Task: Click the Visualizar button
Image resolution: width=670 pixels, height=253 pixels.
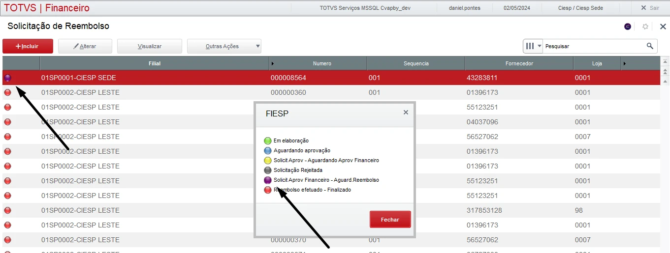Action: pos(150,46)
